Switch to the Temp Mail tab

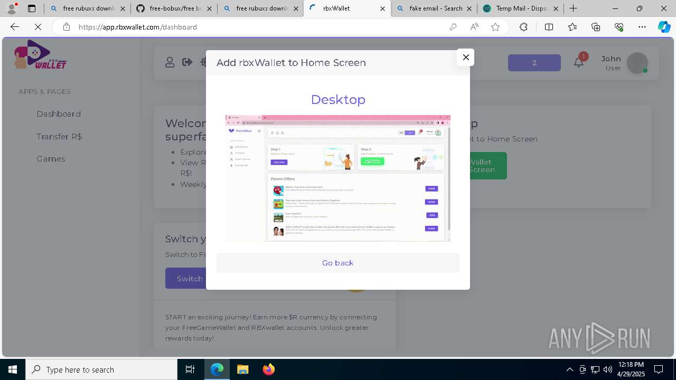click(521, 8)
